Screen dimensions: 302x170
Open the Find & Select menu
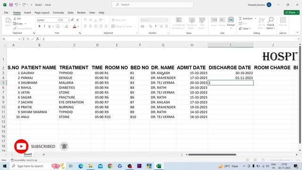click(270, 23)
